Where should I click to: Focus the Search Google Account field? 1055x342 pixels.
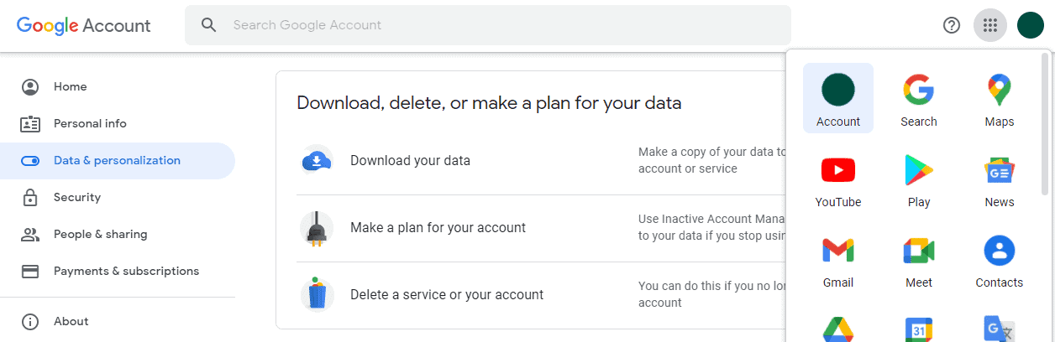[488, 25]
